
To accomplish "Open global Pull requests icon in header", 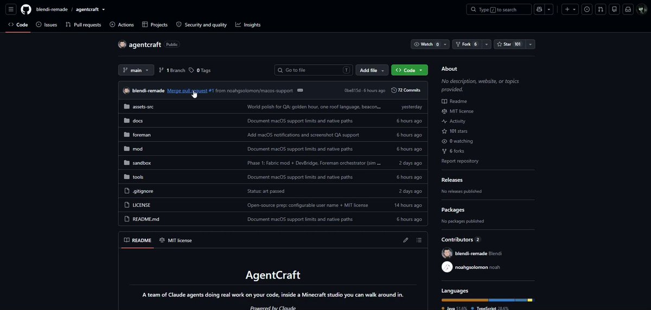I will coord(601,9).
